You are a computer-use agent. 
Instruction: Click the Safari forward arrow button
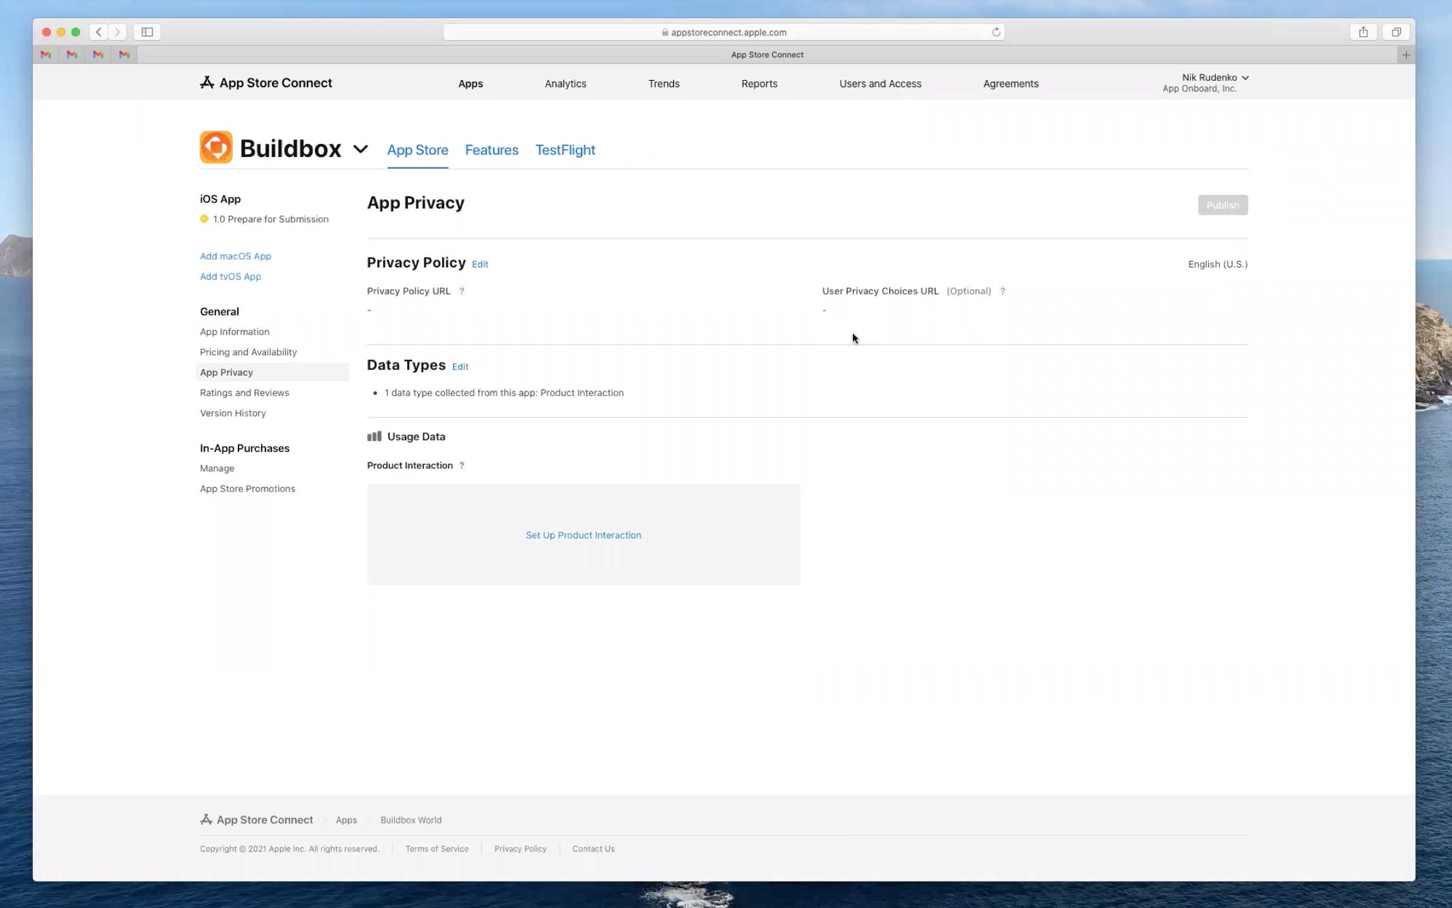point(117,32)
